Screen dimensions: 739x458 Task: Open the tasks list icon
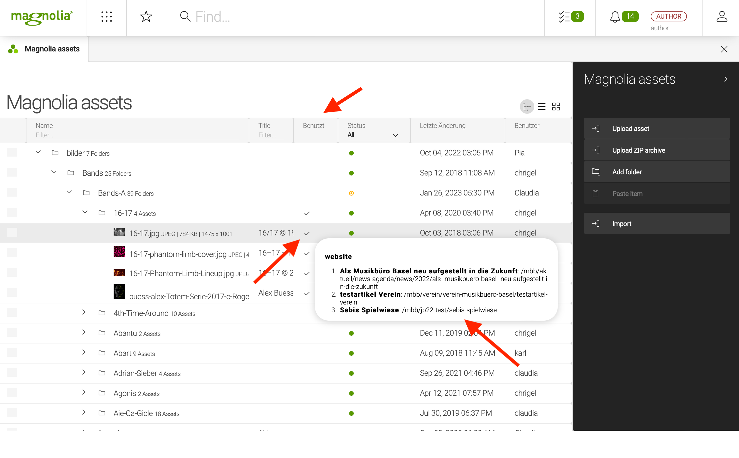click(x=564, y=17)
